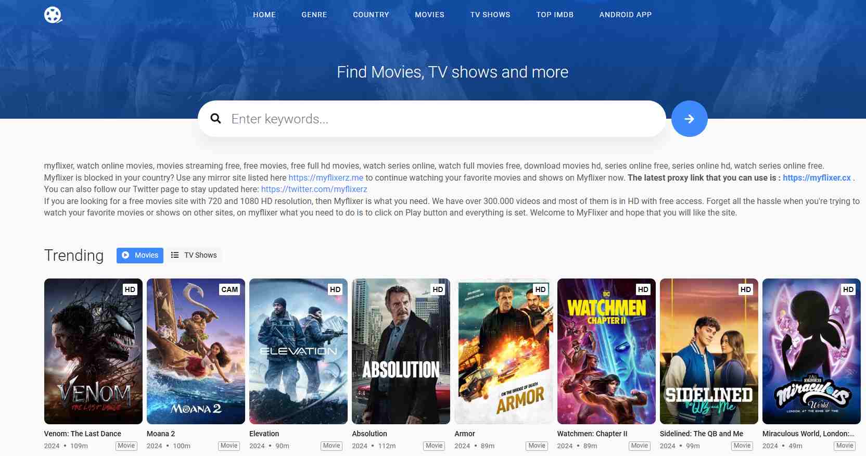Screen dimensions: 866x456
Task: Submit search with the blue arrow button
Action: pos(689,119)
